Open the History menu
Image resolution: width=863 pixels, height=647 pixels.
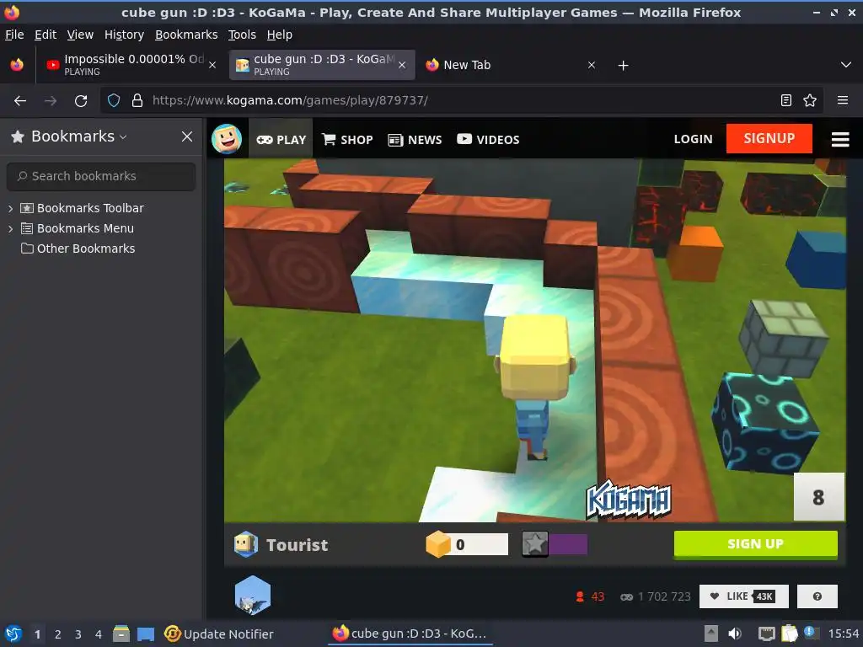click(124, 35)
